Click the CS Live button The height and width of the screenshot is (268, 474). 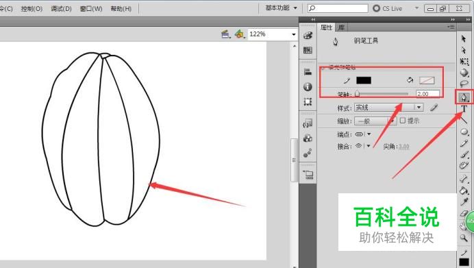click(x=388, y=8)
